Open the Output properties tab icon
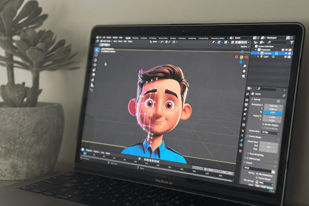This screenshot has width=309, height=206. (246, 105)
